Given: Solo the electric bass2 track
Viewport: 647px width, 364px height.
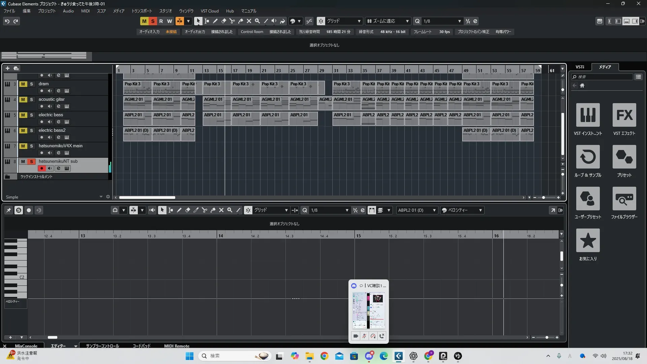Looking at the screenshot, I should click(x=31, y=130).
